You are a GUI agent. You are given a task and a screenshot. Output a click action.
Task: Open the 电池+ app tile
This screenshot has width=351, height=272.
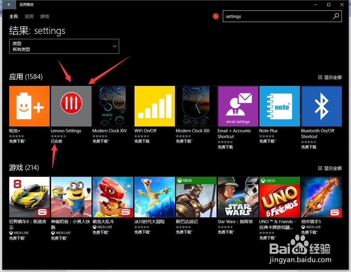[29, 106]
